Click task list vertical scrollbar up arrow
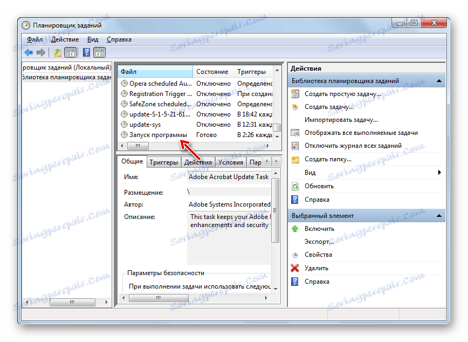468x342 pixels. (x=277, y=70)
